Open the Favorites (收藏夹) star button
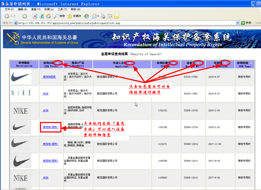This screenshot has height=190, width=261. [74, 16]
